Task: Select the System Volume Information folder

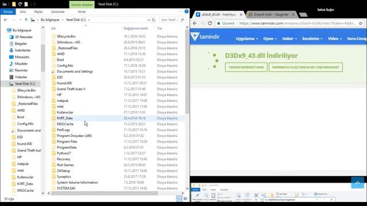Action: click(77, 183)
